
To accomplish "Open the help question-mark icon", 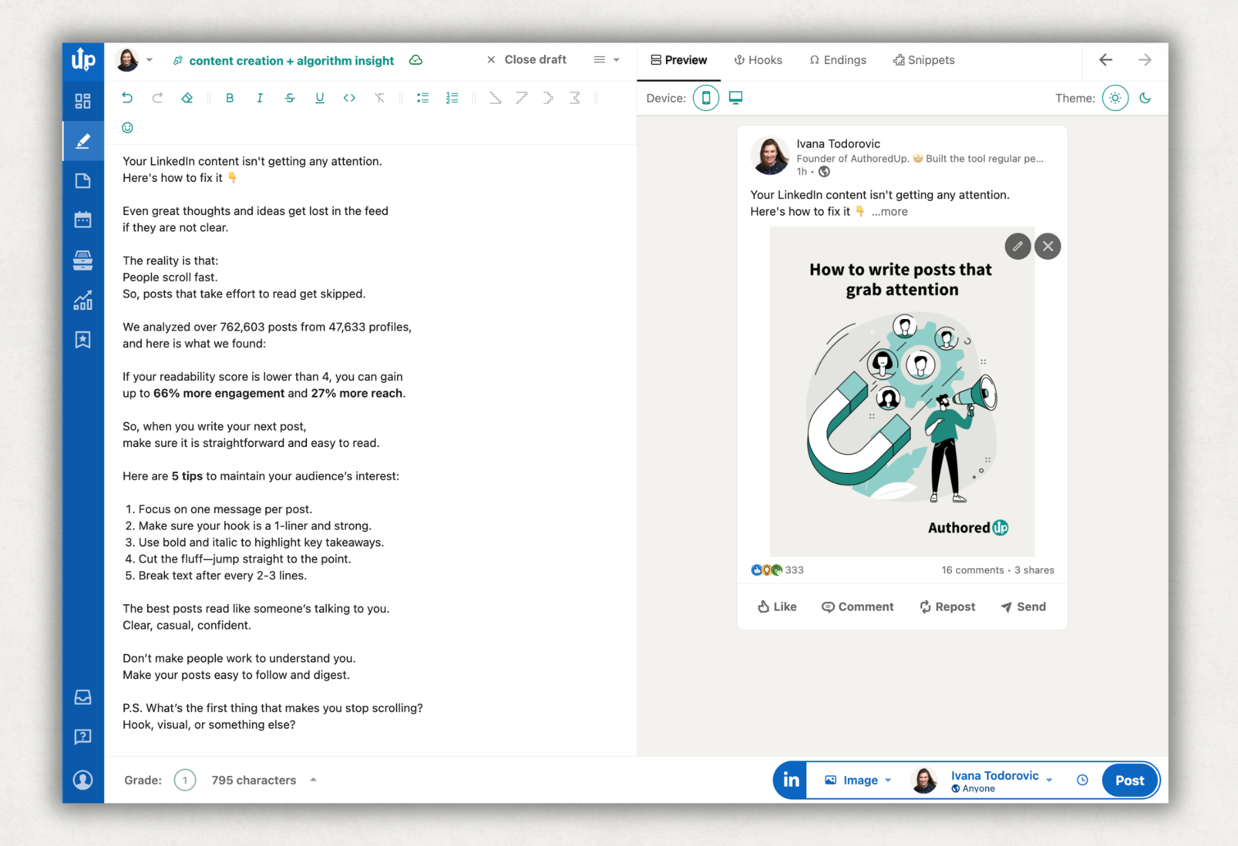I will click(x=83, y=736).
